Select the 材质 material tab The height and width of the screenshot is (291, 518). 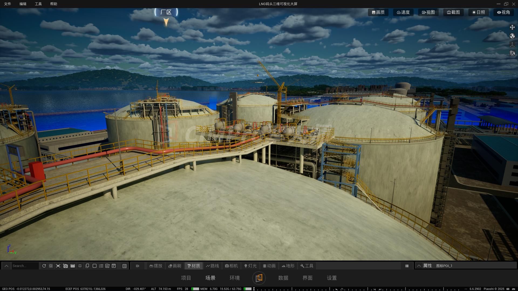[x=194, y=266]
